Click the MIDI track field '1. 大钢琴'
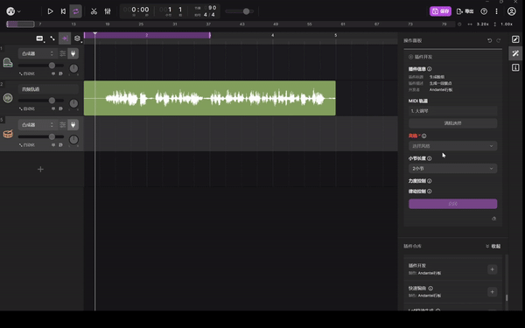The width and height of the screenshot is (525, 328). 452,111
